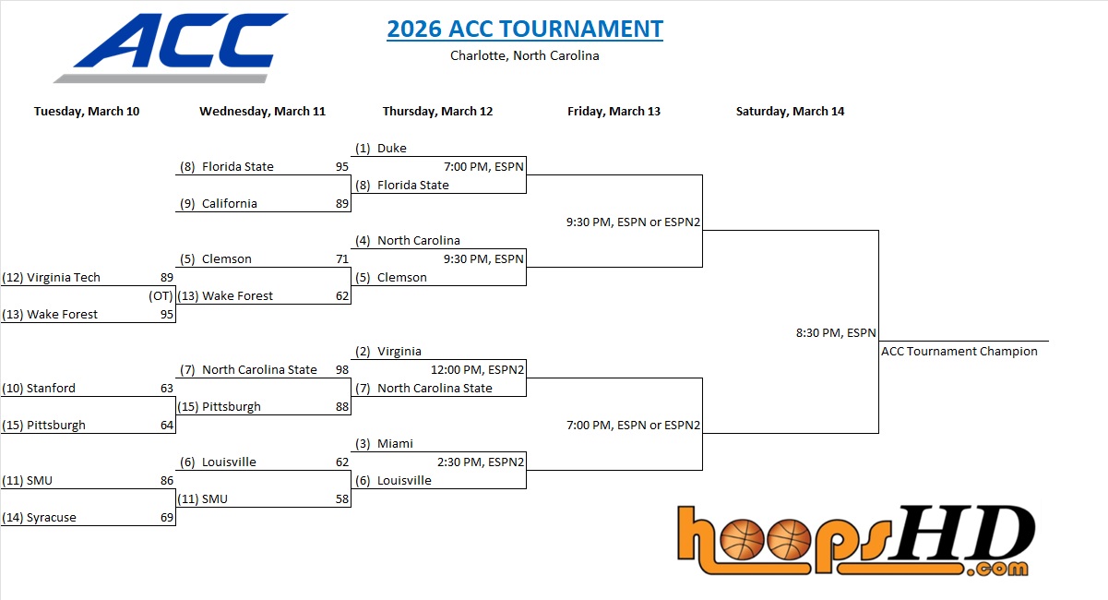
Task: Click the 8:30 PM, ESPN championship time
Action: pyautogui.click(x=836, y=332)
